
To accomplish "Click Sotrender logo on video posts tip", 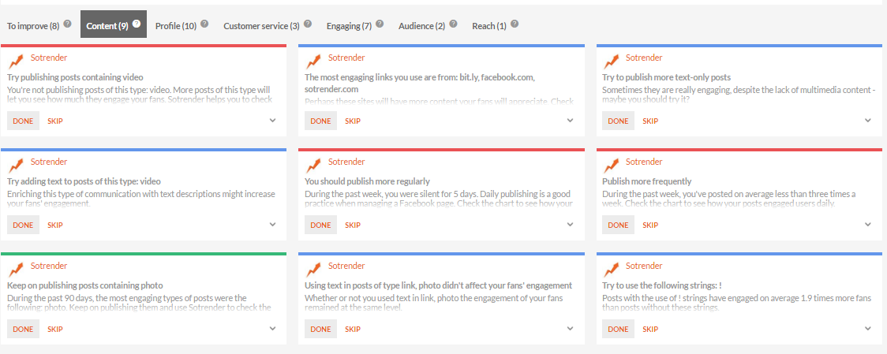I will point(16,61).
